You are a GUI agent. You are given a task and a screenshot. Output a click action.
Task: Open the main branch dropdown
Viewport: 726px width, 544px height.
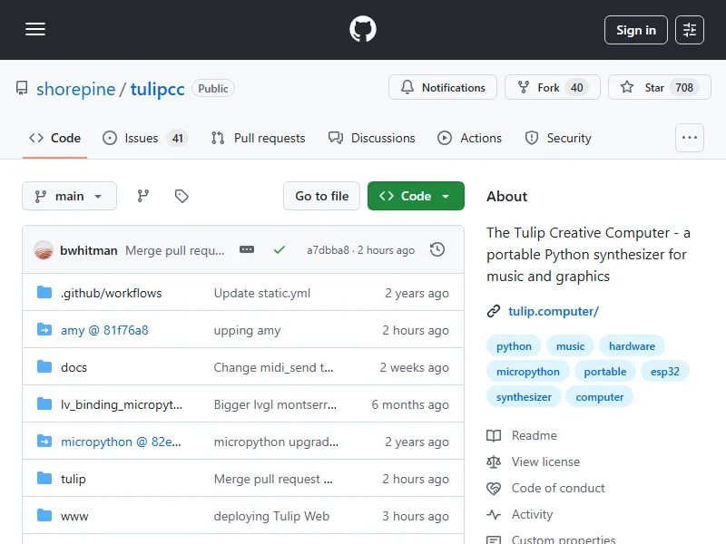(70, 196)
